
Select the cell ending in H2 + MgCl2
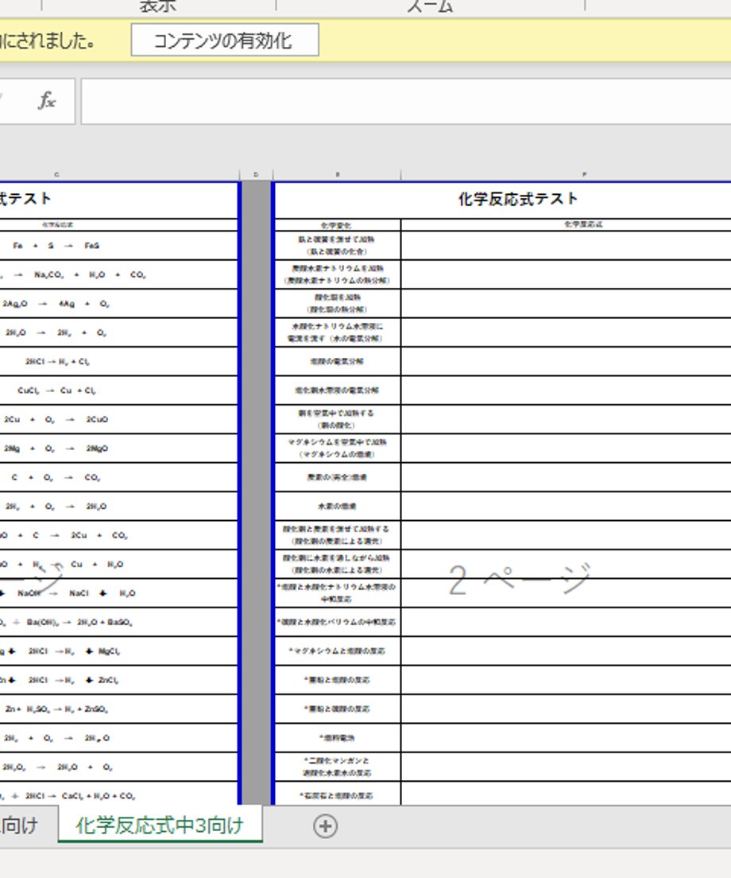pyautogui.click(x=119, y=651)
